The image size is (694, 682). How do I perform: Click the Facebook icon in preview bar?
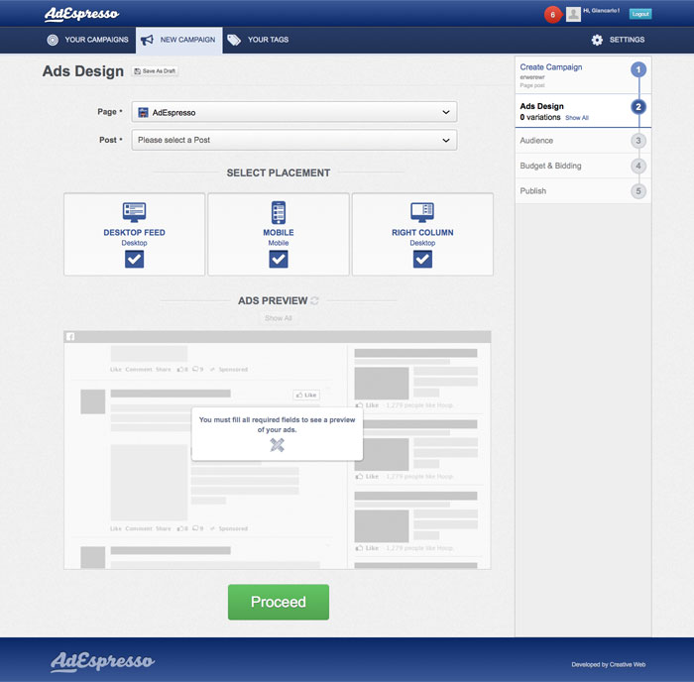click(70, 337)
